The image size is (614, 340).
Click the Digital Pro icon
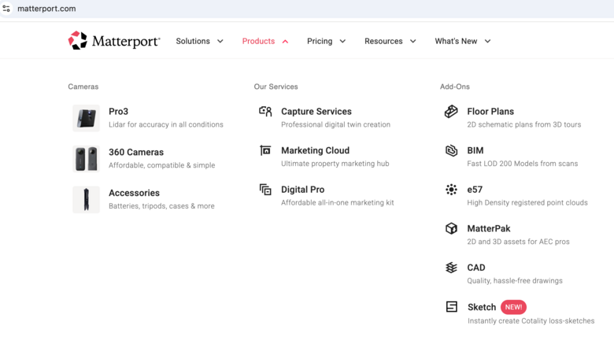[265, 190]
